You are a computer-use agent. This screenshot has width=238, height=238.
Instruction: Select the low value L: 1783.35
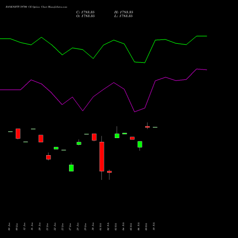click(x=123, y=16)
